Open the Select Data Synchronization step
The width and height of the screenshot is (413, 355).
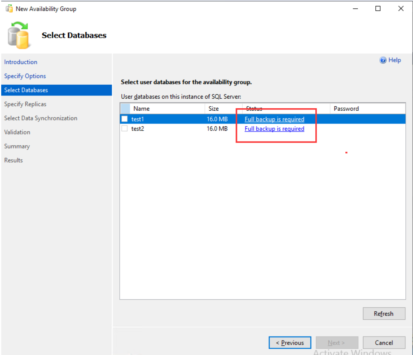40,118
